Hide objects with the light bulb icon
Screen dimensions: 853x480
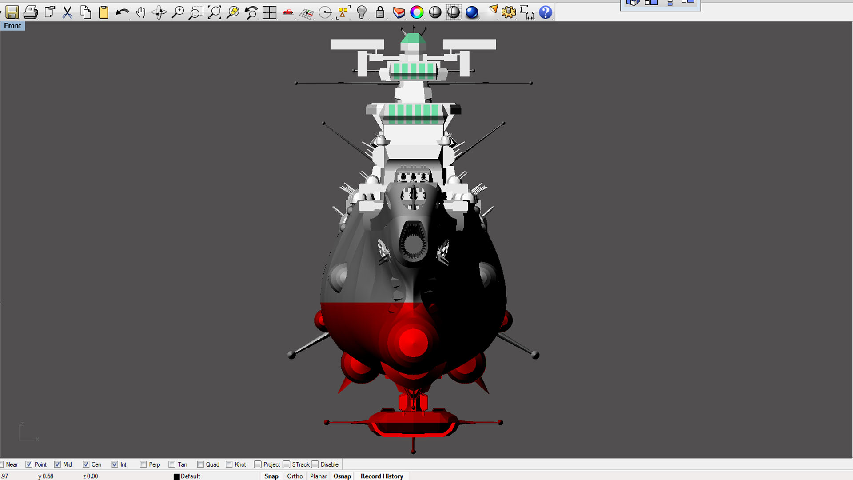(x=362, y=12)
